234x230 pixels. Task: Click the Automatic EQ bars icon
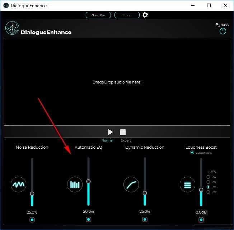point(75,185)
